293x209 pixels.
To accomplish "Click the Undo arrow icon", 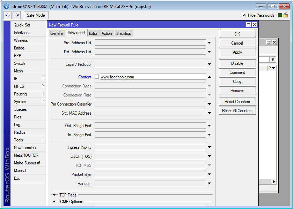I will point(7,15).
